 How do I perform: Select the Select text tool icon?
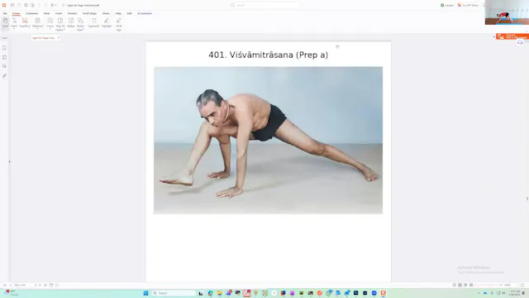(x=14, y=21)
